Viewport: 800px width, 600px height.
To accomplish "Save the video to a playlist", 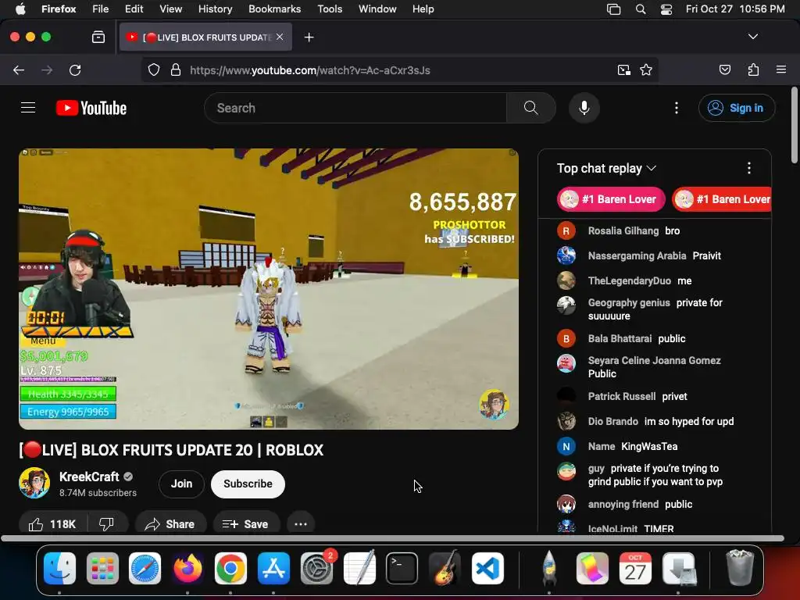I will pos(245,524).
